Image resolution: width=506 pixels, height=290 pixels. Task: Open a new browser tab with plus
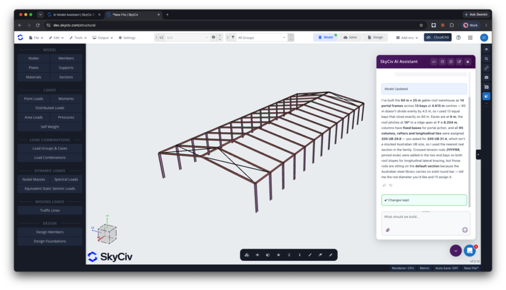pos(167,14)
